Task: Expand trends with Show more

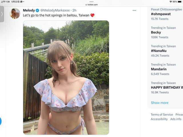Action: pyautogui.click(x=160, y=103)
